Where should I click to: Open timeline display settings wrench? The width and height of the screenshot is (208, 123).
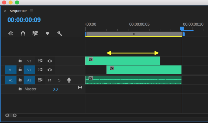tap(59, 34)
